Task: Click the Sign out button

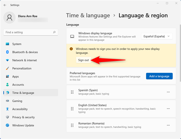Action: (x=84, y=60)
